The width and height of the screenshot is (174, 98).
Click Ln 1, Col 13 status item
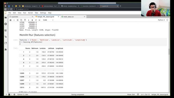click(145, 94)
